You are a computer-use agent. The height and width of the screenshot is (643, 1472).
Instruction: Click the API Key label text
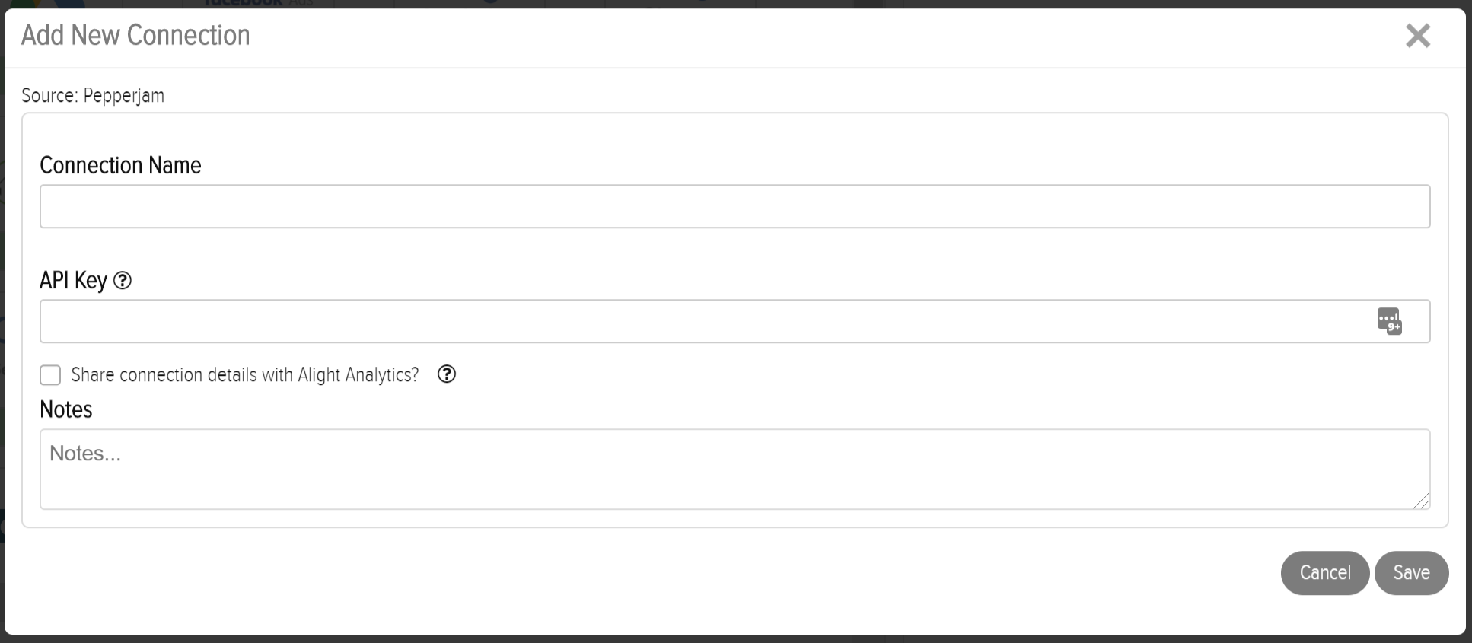pos(73,280)
